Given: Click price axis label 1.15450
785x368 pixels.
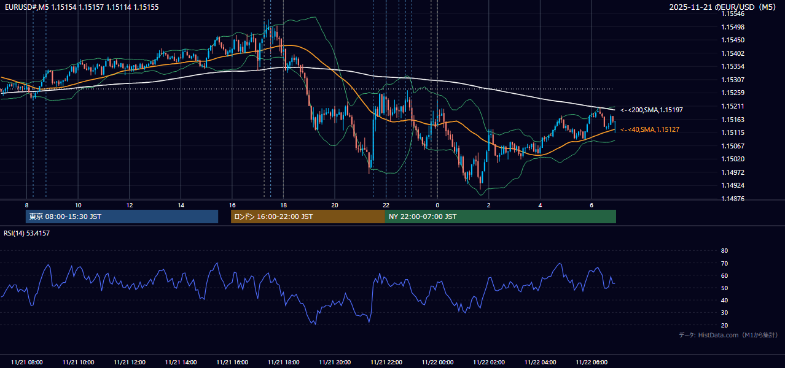Looking at the screenshot, I should [733, 40].
